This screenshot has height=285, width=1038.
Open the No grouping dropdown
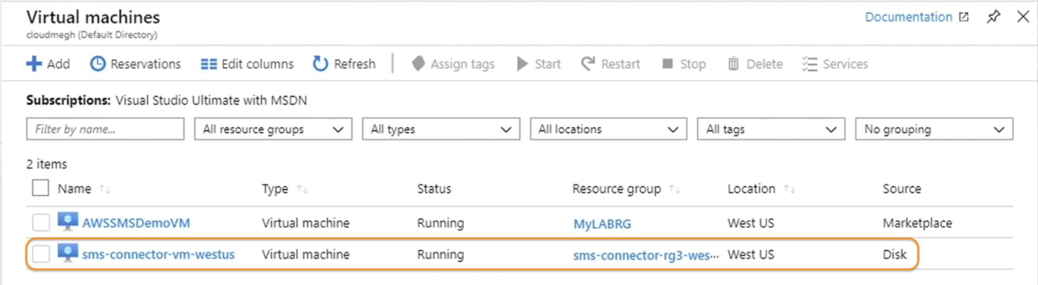click(x=934, y=129)
